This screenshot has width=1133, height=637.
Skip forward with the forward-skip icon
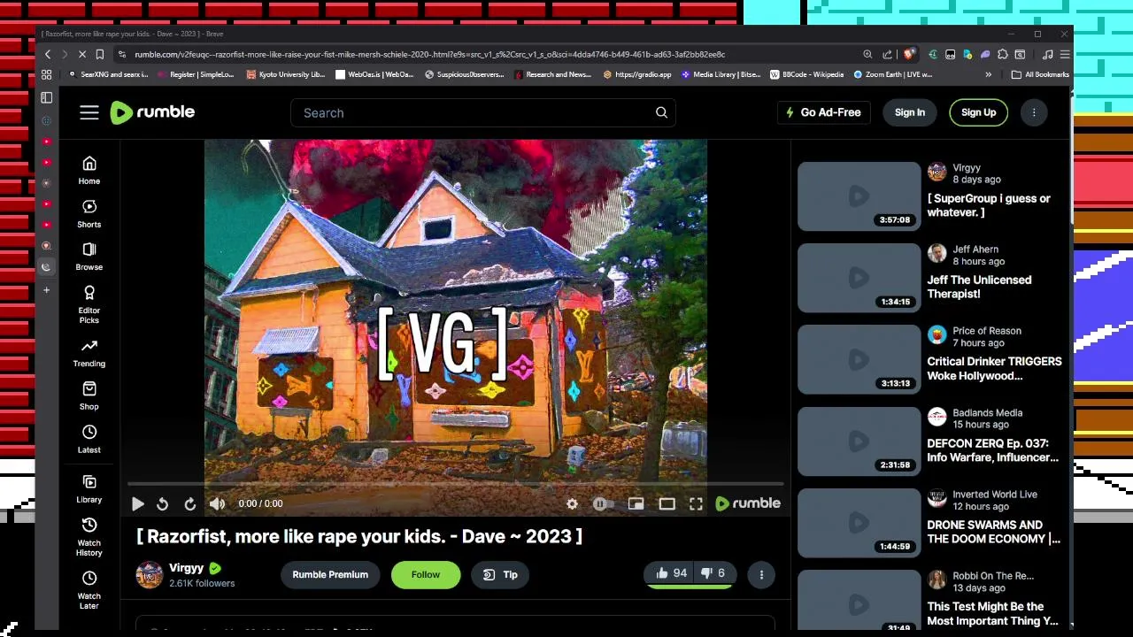point(189,503)
